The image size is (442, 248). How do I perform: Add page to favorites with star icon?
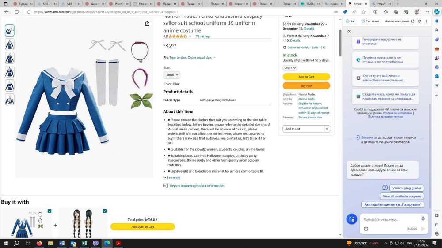(363, 12)
